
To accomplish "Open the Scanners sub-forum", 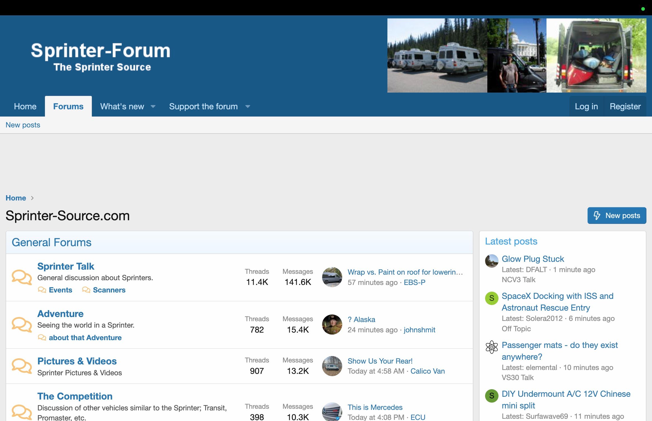I will click(109, 290).
